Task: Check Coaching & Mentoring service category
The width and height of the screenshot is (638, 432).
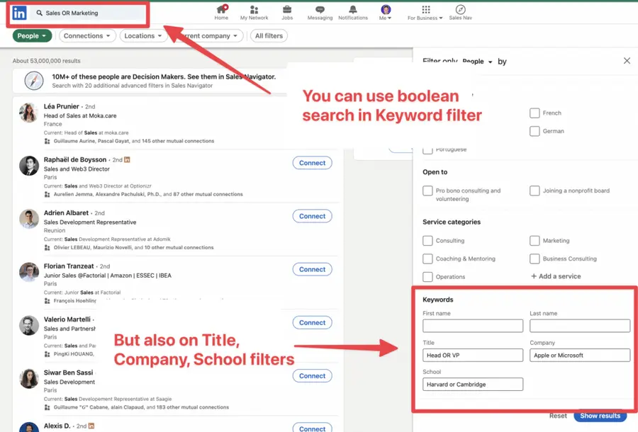Action: click(x=427, y=258)
